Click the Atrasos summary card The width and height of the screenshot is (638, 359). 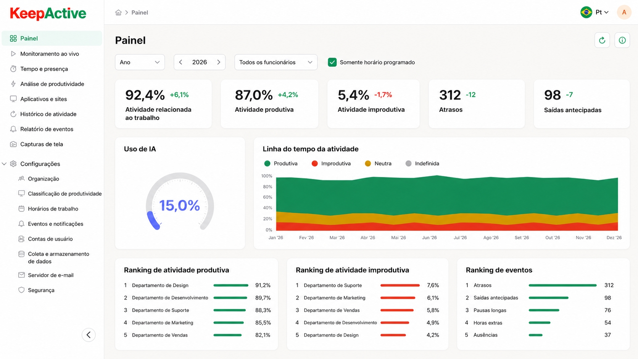(x=477, y=104)
